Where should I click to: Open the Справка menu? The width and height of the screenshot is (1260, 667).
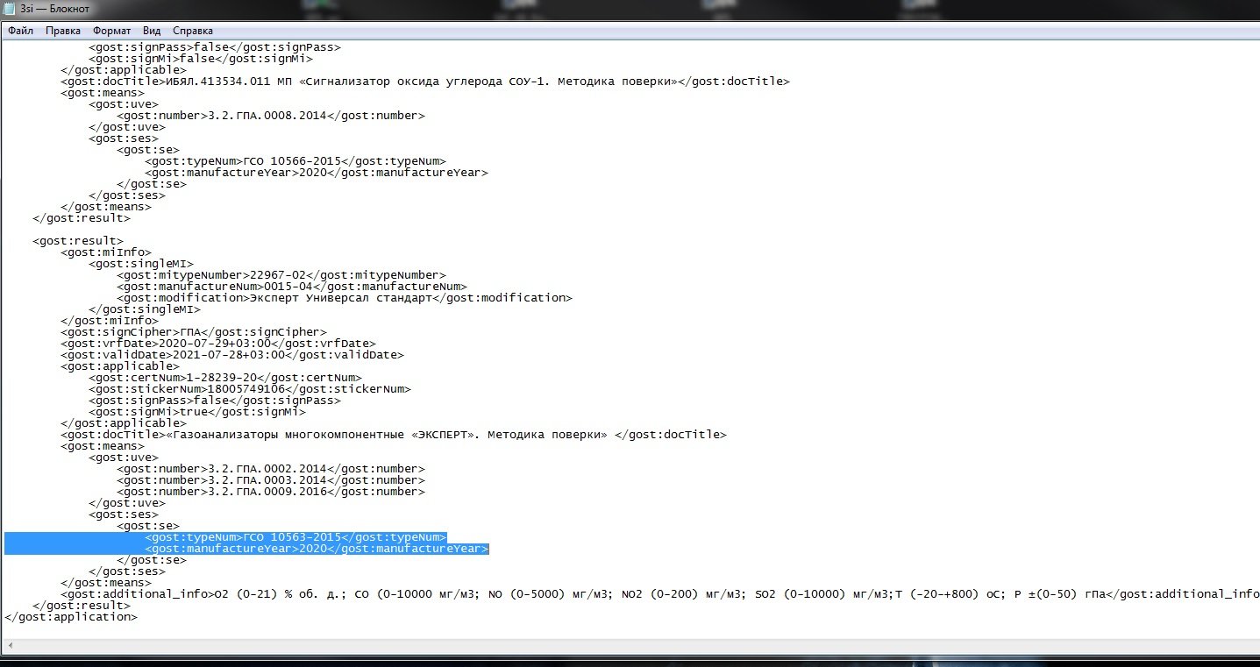[x=192, y=31]
